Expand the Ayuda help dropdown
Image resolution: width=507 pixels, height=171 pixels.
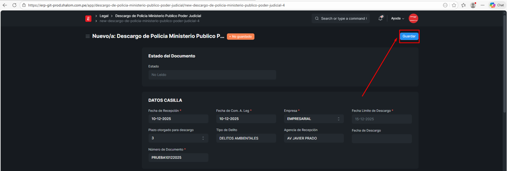click(397, 18)
